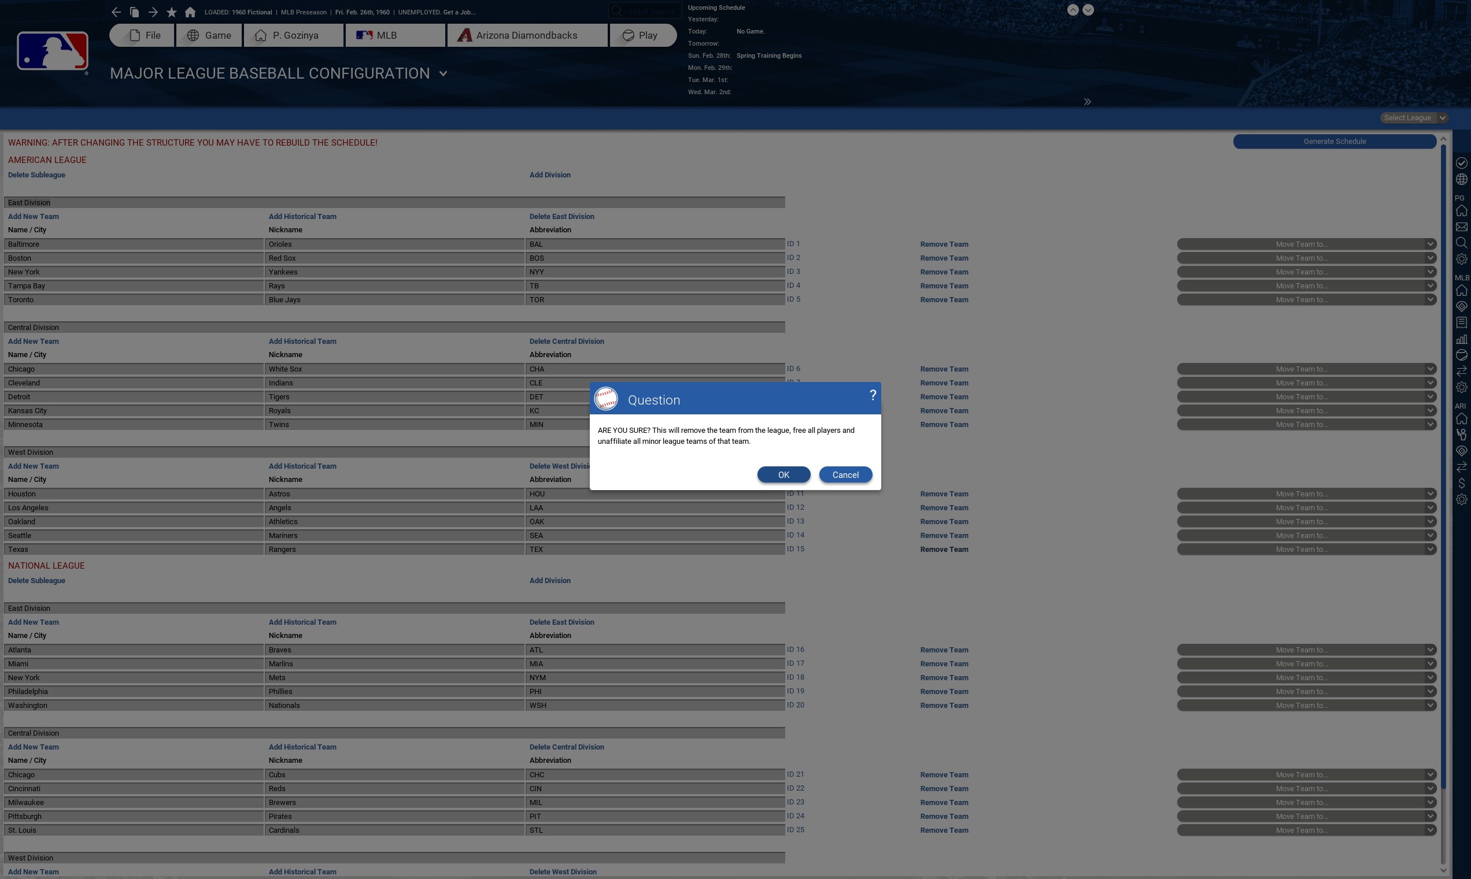Image resolution: width=1471 pixels, height=879 pixels.
Task: Click the dollar sign finances icon
Action: point(1462,483)
